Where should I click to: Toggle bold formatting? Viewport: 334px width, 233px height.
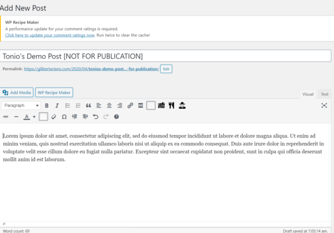(47, 105)
